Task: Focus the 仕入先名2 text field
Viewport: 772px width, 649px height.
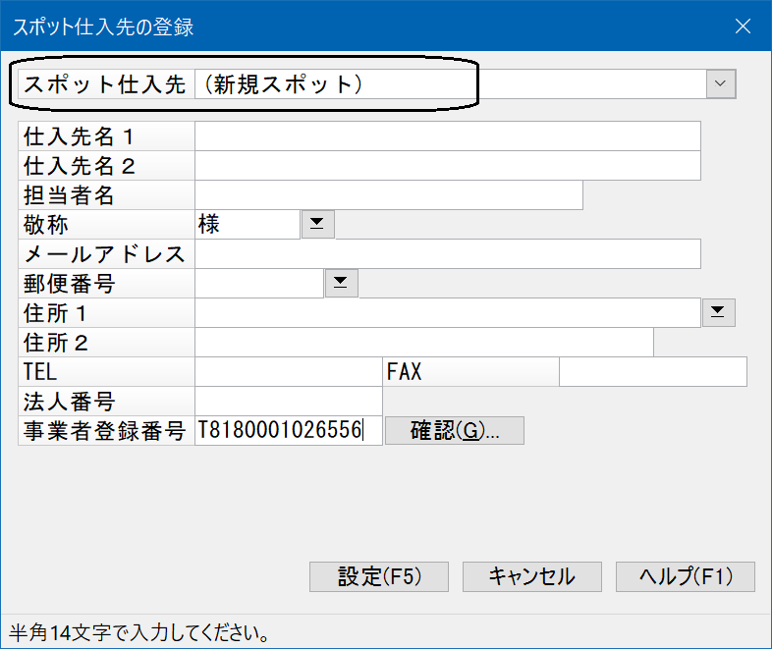Action: click(x=448, y=166)
